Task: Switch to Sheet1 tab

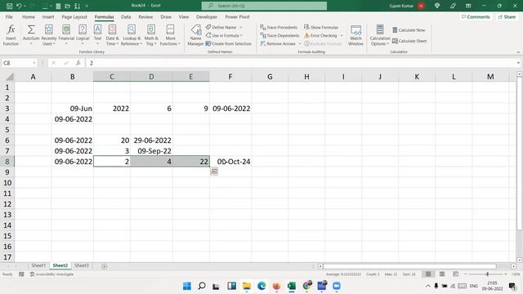Action: tap(38, 265)
